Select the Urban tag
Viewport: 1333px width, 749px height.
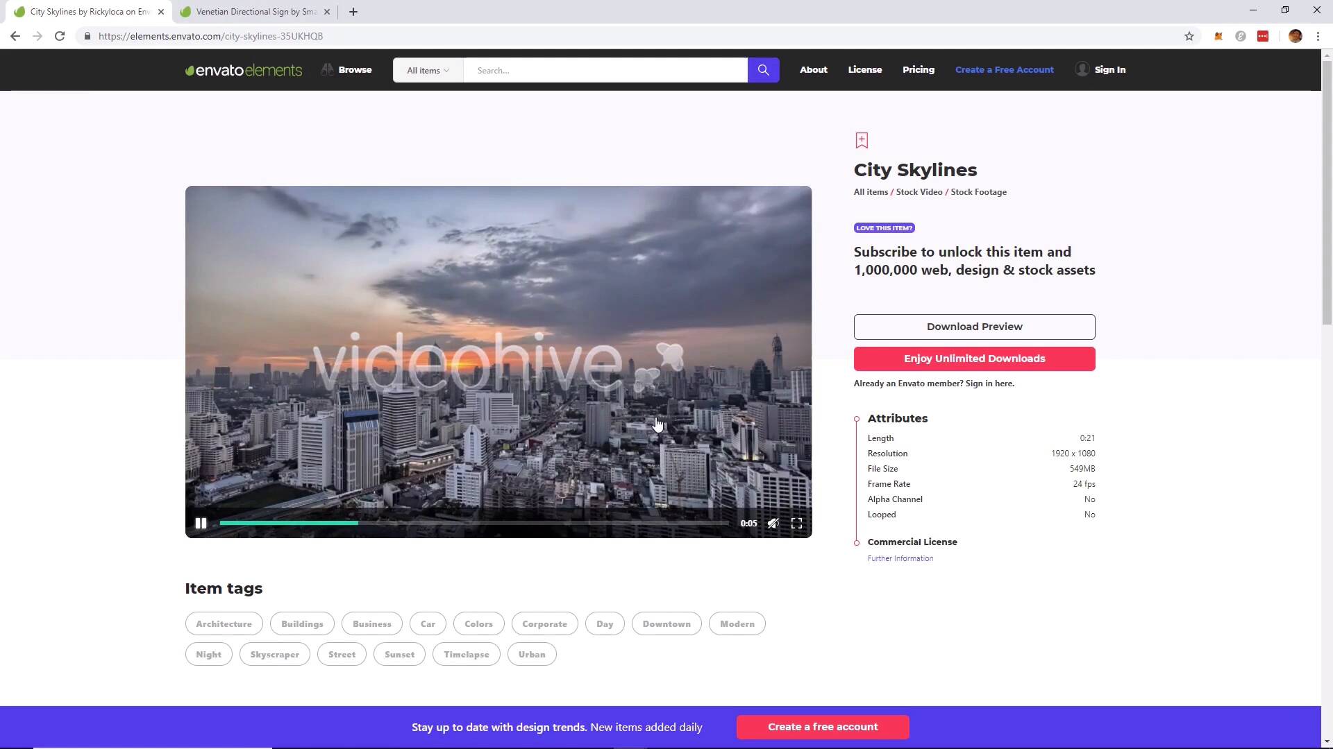[532, 654]
